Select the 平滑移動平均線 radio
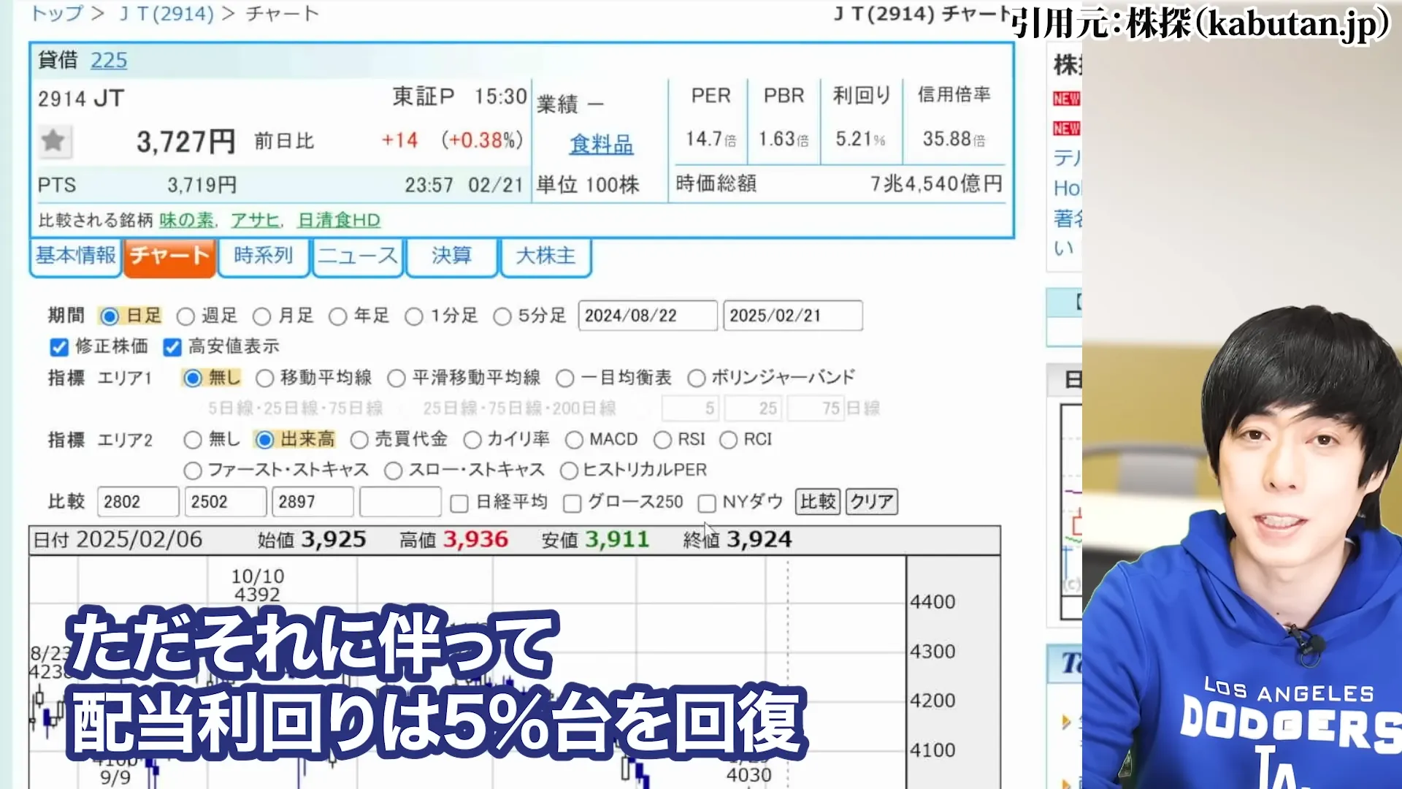Viewport: 1402px width, 789px height. [397, 378]
